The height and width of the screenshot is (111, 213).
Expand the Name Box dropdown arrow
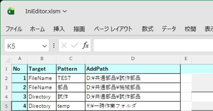click(x=45, y=46)
